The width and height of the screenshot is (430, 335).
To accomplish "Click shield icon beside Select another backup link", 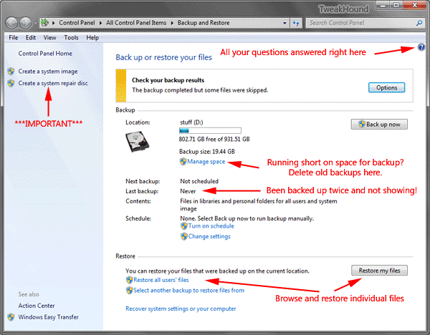I will coord(129,291).
